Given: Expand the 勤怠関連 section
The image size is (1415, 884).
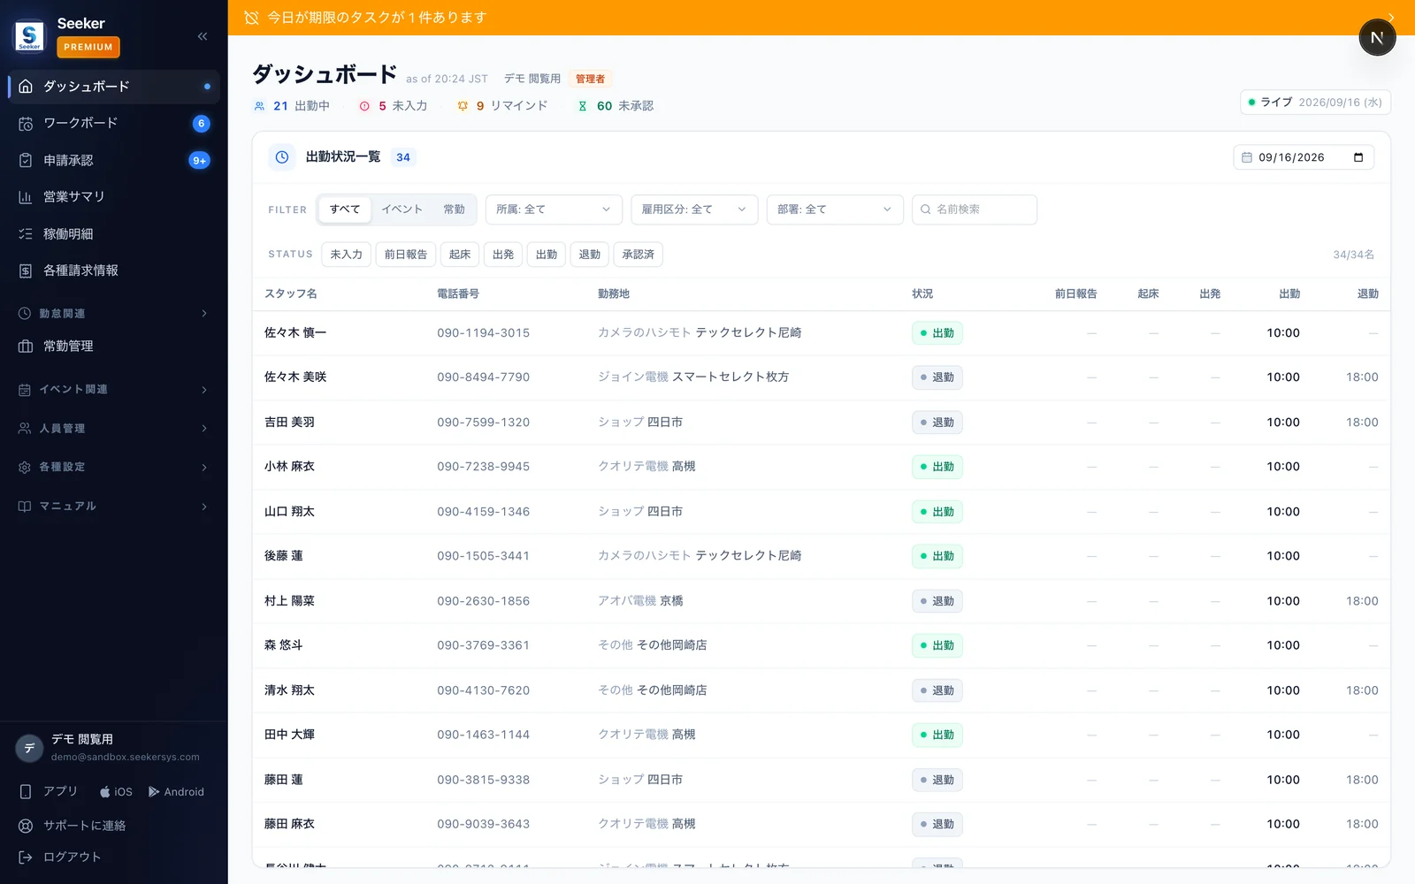Looking at the screenshot, I should [113, 313].
